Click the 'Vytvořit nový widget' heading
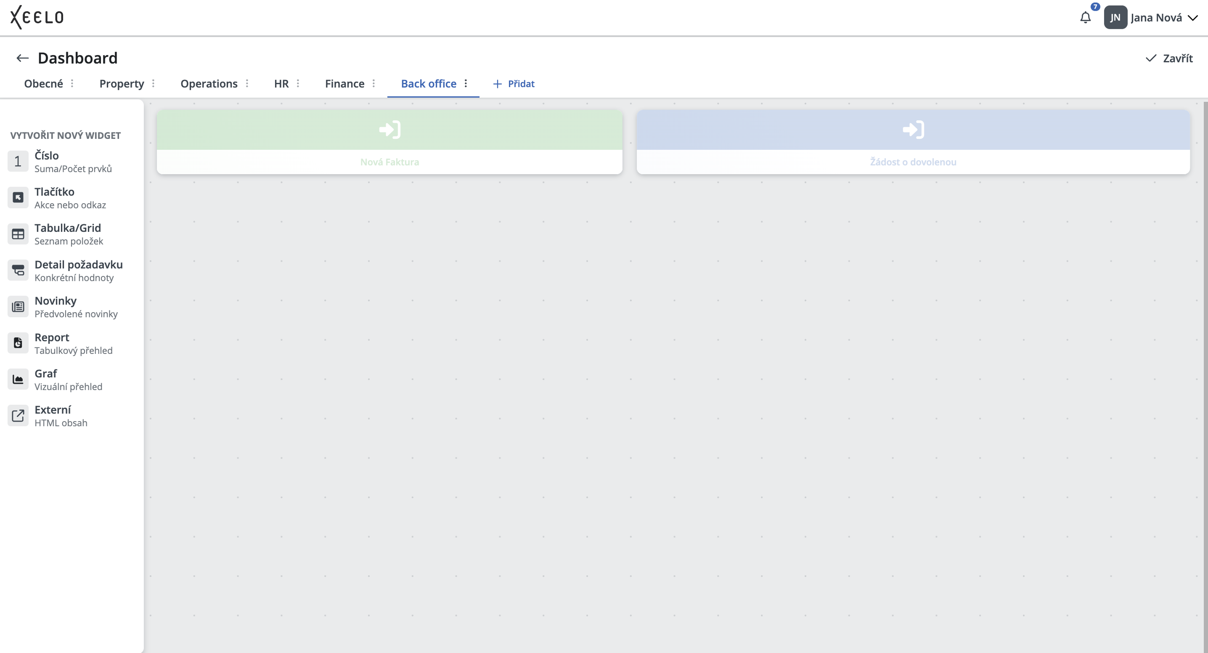The image size is (1208, 653). point(66,135)
